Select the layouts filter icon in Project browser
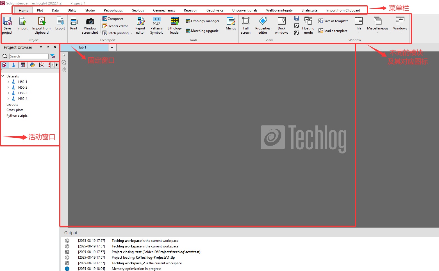Image resolution: width=439 pixels, height=271 pixels. (23, 65)
